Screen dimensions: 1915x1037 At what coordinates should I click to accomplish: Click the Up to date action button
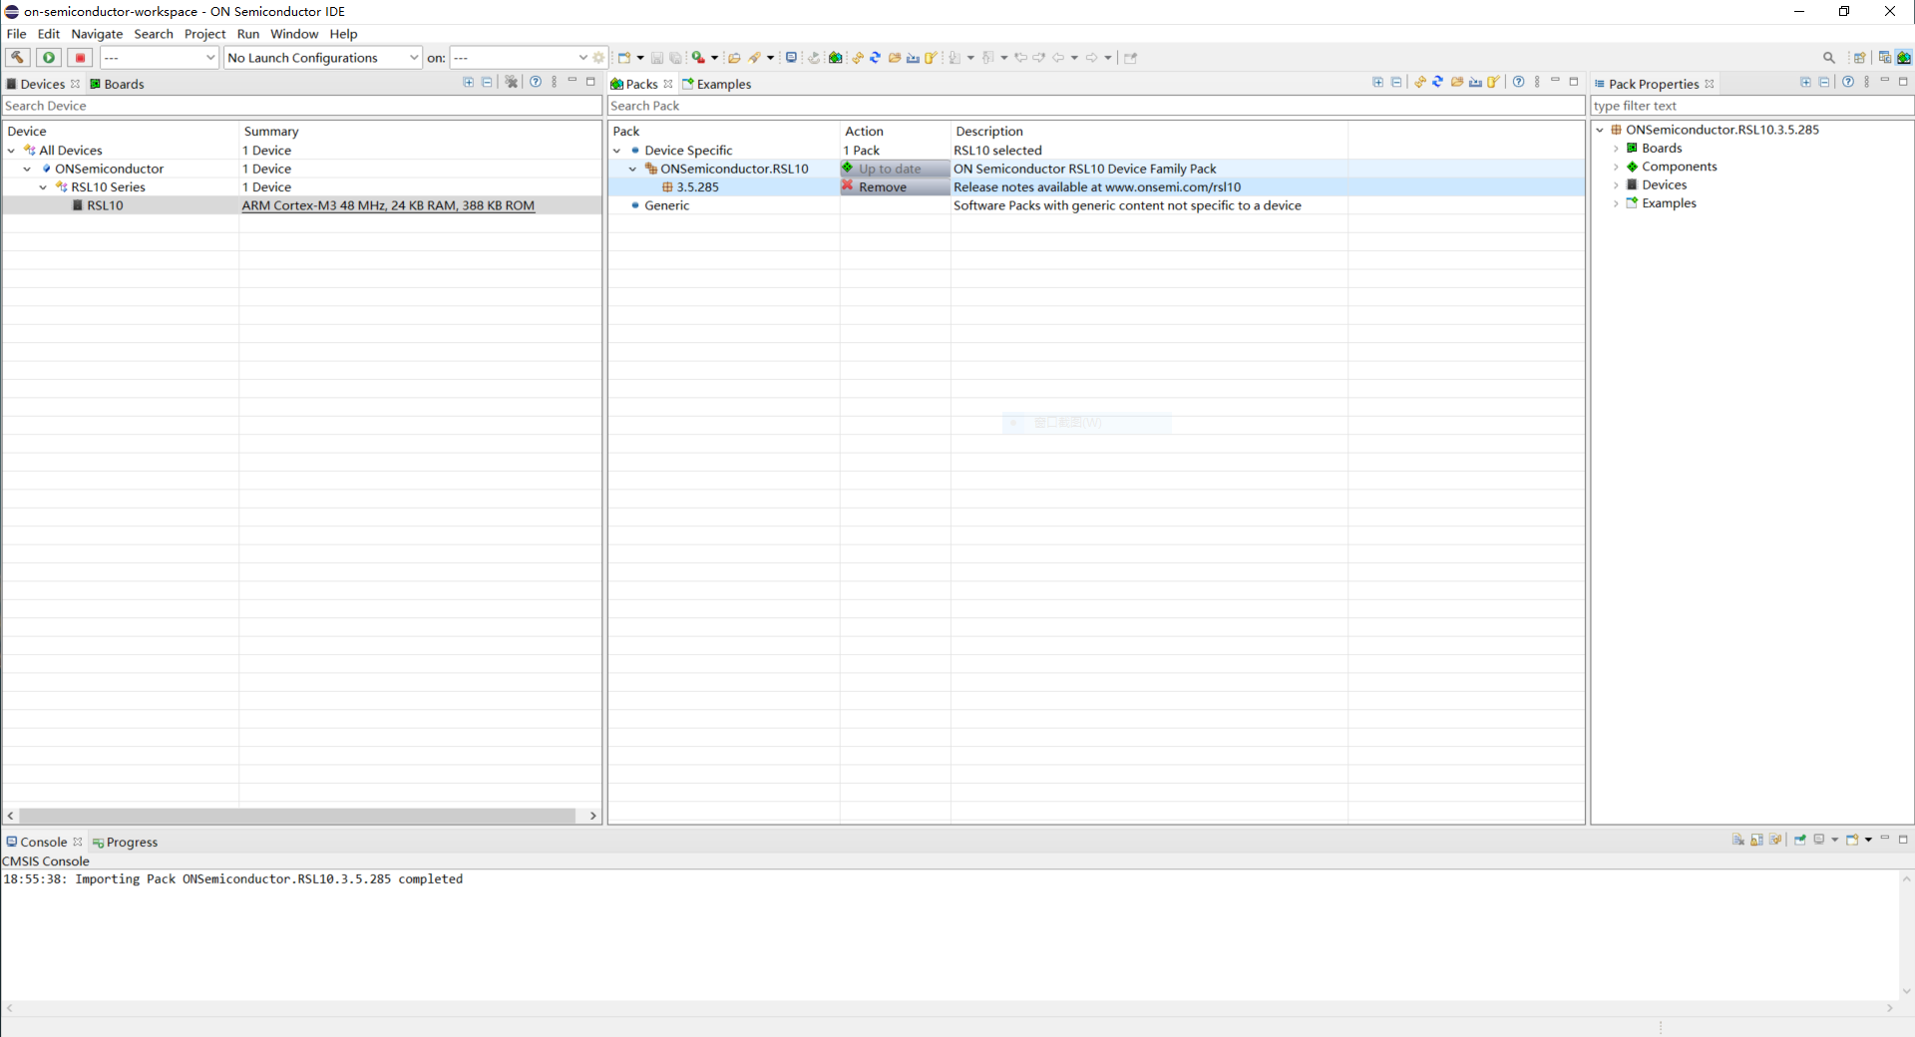click(x=895, y=170)
